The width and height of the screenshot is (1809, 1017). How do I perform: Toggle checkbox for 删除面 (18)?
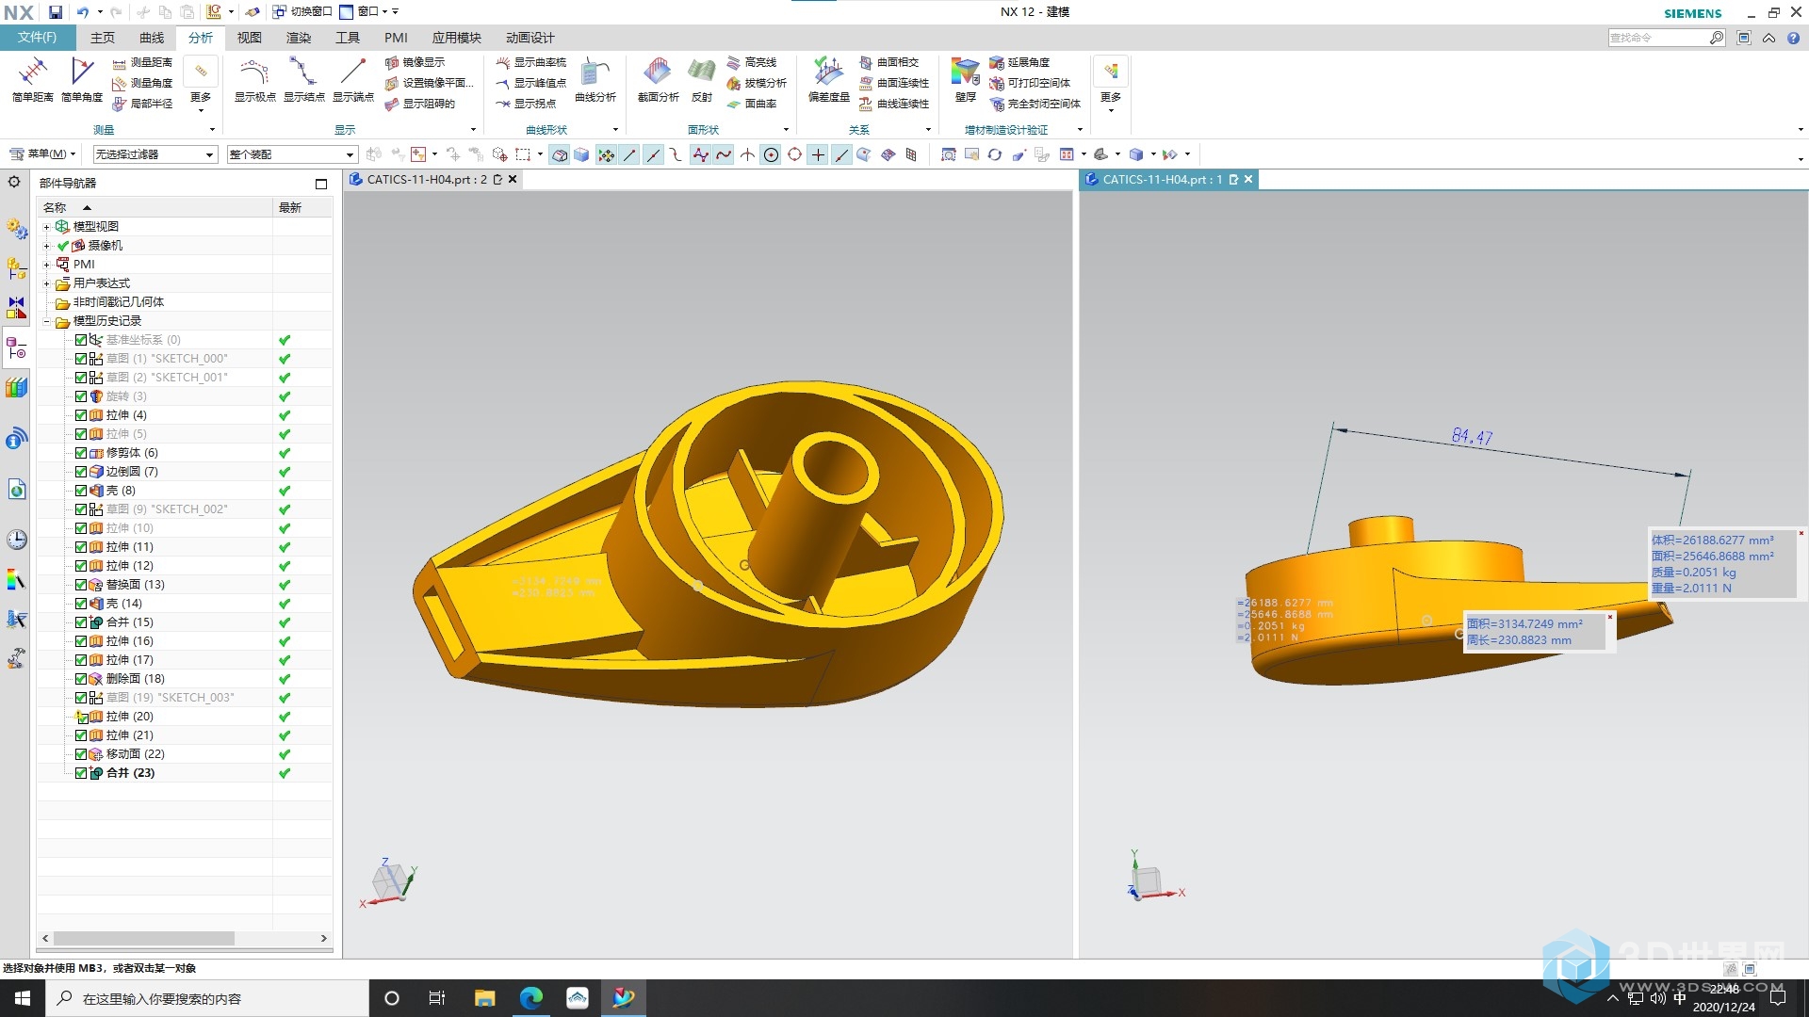point(81,679)
